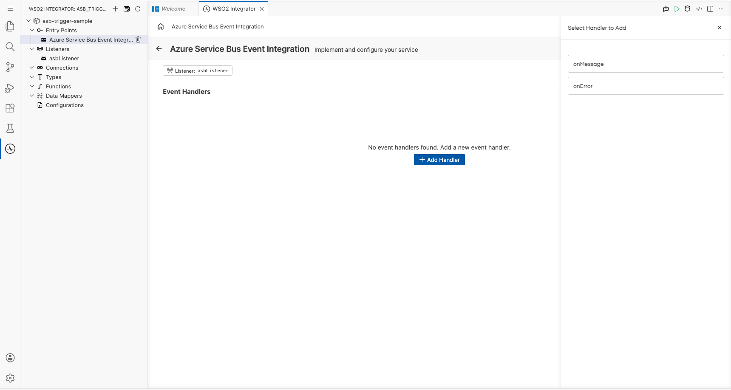731x390 pixels.
Task: Switch to the WSO2 Integrator tab
Action: 233,8
